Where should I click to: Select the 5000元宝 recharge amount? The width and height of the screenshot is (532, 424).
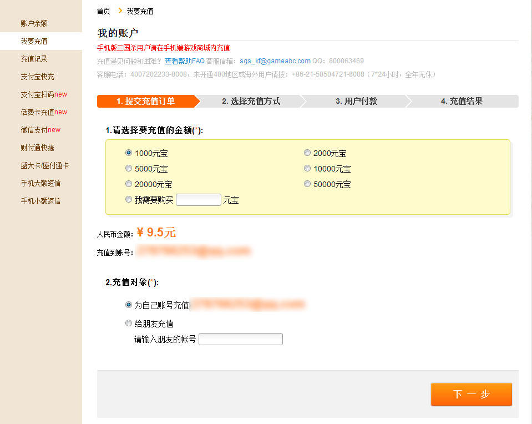[129, 168]
